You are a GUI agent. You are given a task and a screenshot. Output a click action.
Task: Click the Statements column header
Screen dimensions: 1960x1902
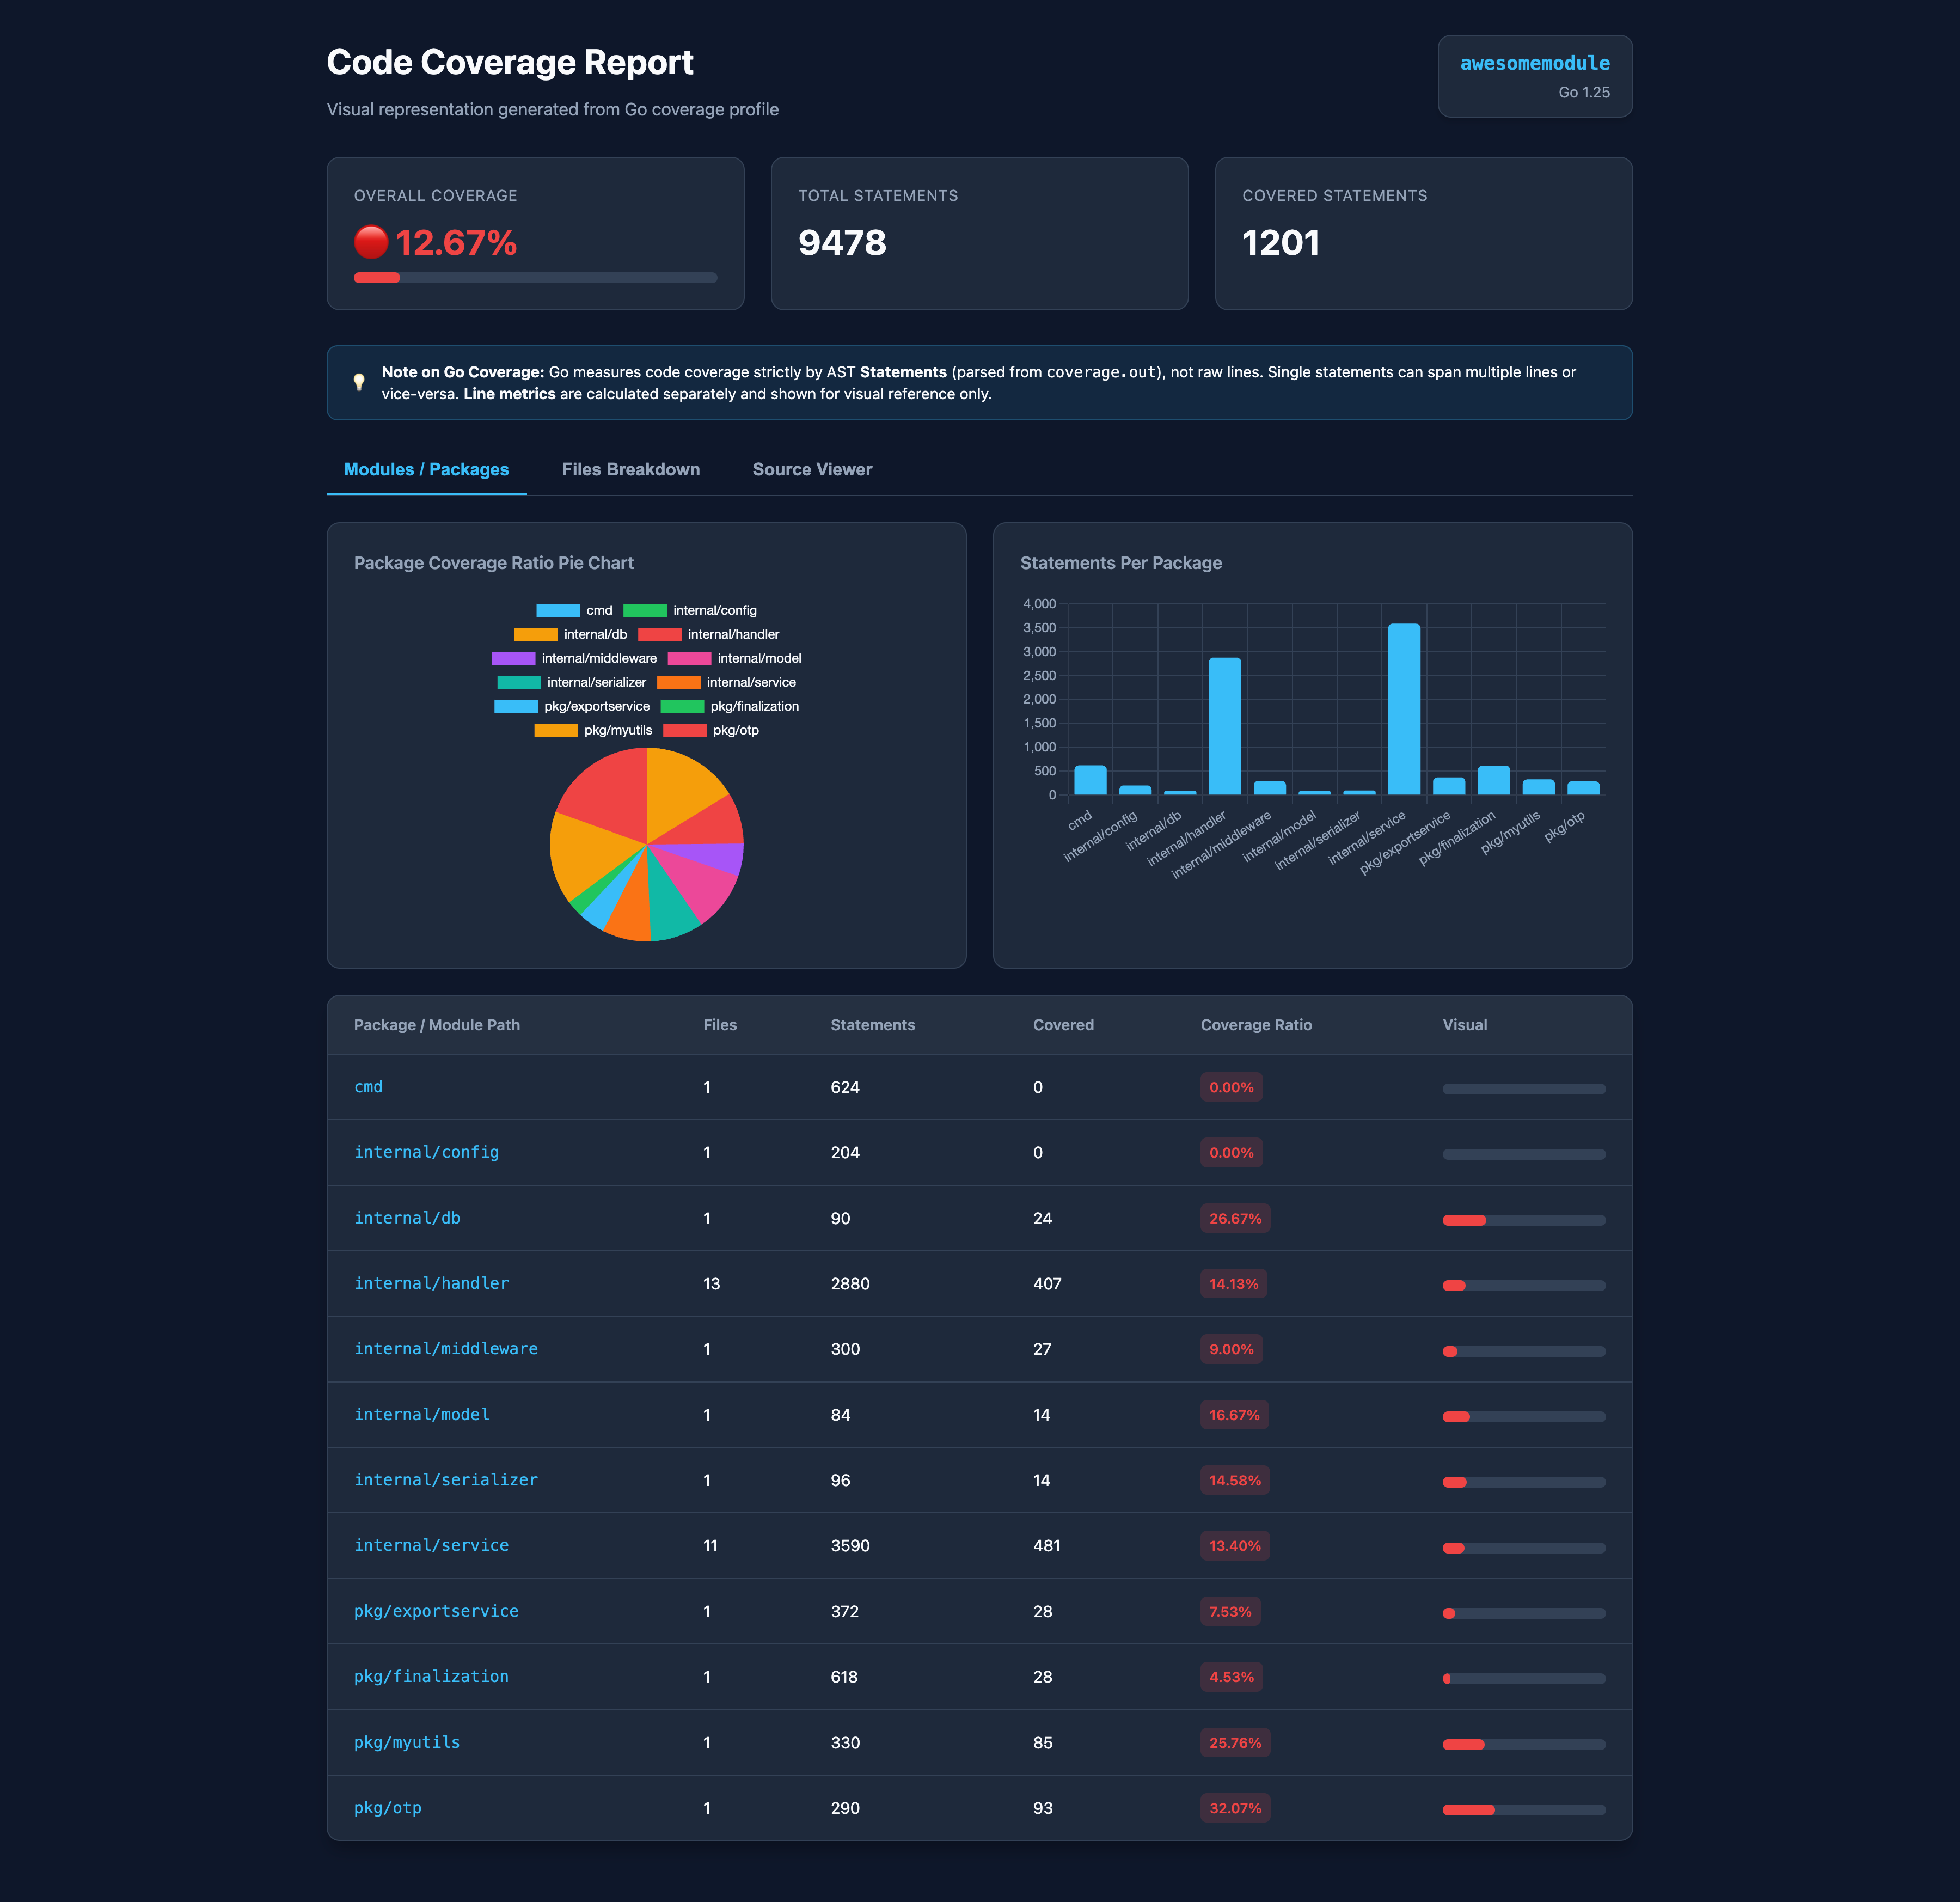pyautogui.click(x=872, y=1025)
